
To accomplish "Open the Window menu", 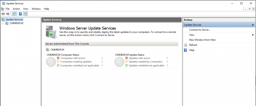I will pos(36,9).
